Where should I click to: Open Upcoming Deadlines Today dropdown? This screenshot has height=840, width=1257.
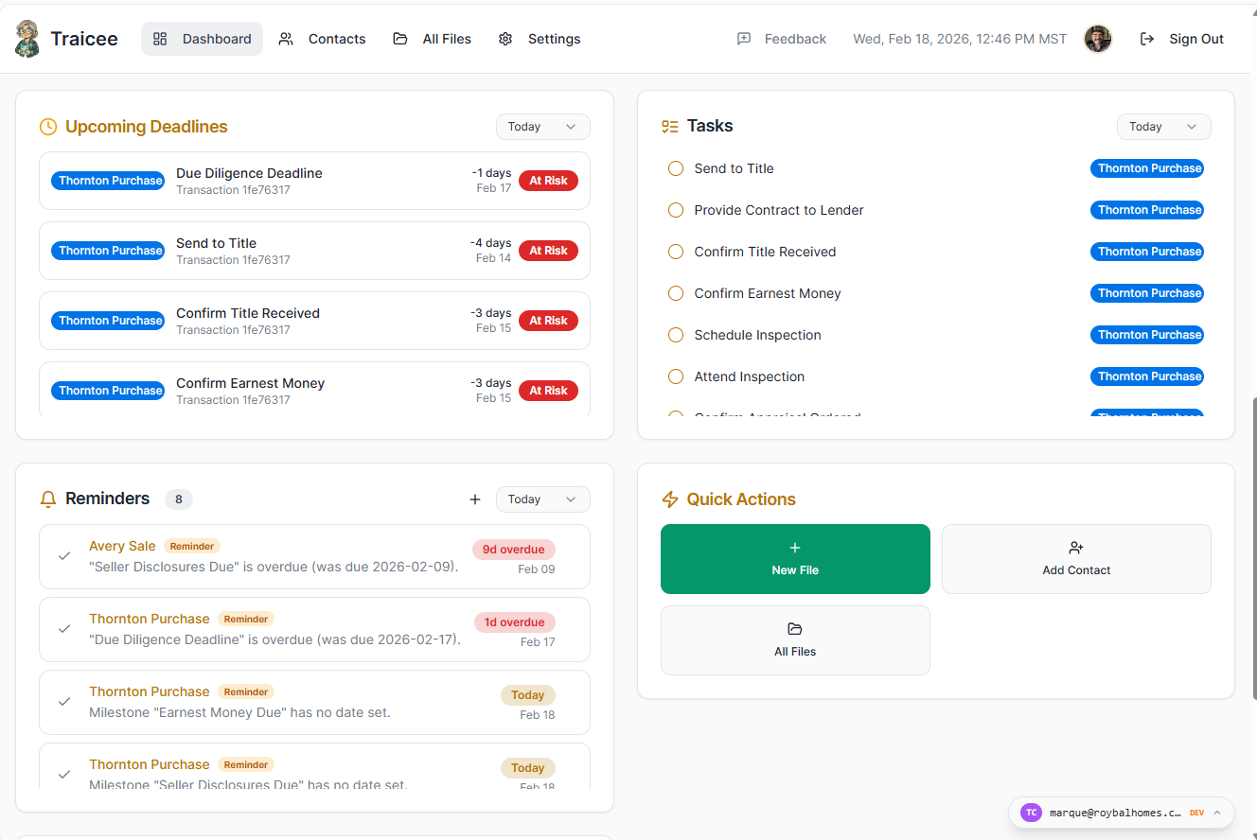(x=543, y=127)
